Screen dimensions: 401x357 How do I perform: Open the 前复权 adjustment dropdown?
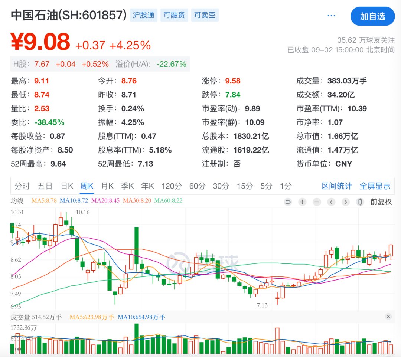(381, 202)
